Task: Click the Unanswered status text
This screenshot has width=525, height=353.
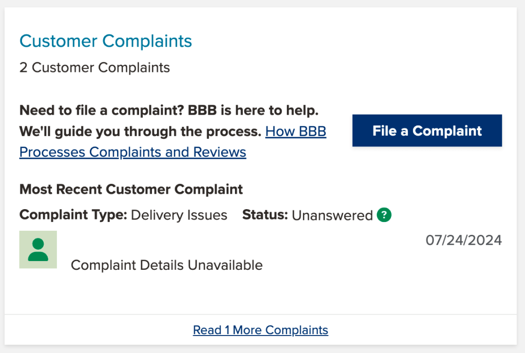Action: (332, 215)
